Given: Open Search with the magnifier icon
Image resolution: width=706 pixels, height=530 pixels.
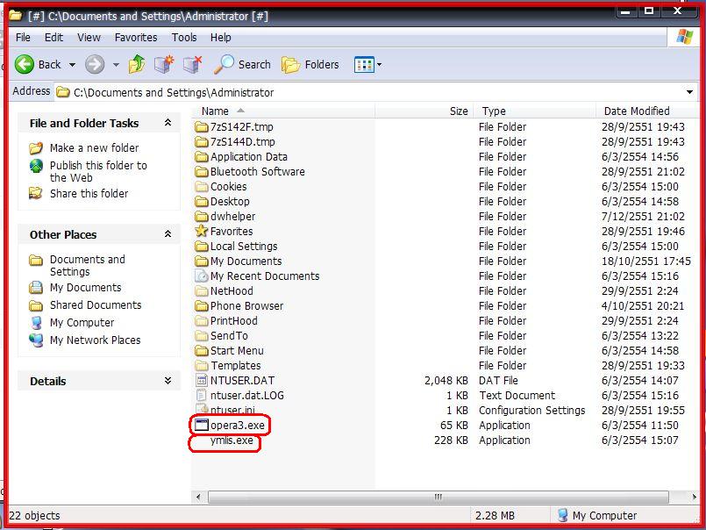Looking at the screenshot, I should coord(224,64).
